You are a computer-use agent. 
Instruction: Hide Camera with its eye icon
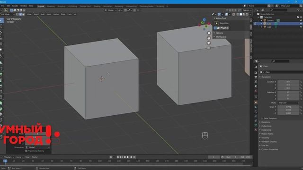tap(301, 20)
